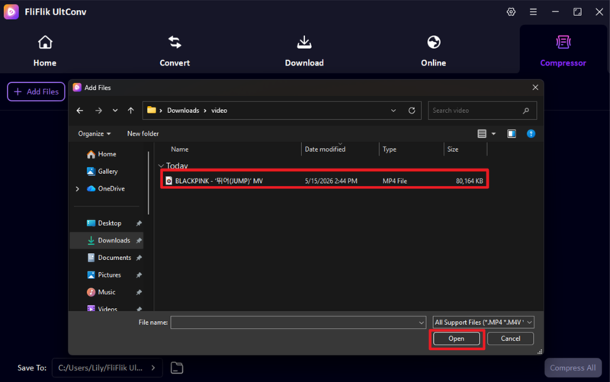The image size is (610, 382).
Task: Create a New folder
Action: tap(143, 133)
